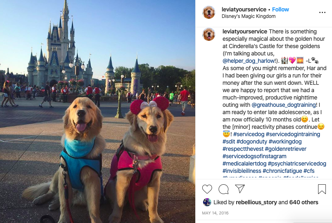Click rebellious_story small avatar in likes
The width and height of the screenshot is (332, 223).
[207, 202]
